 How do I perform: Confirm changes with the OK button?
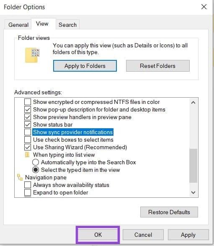pos(98,235)
